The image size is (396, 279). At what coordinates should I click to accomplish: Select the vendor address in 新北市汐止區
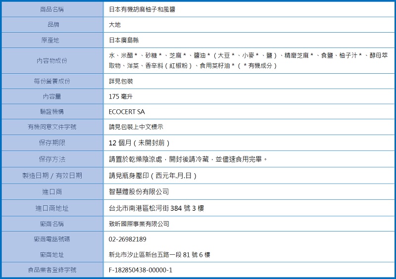point(159,255)
